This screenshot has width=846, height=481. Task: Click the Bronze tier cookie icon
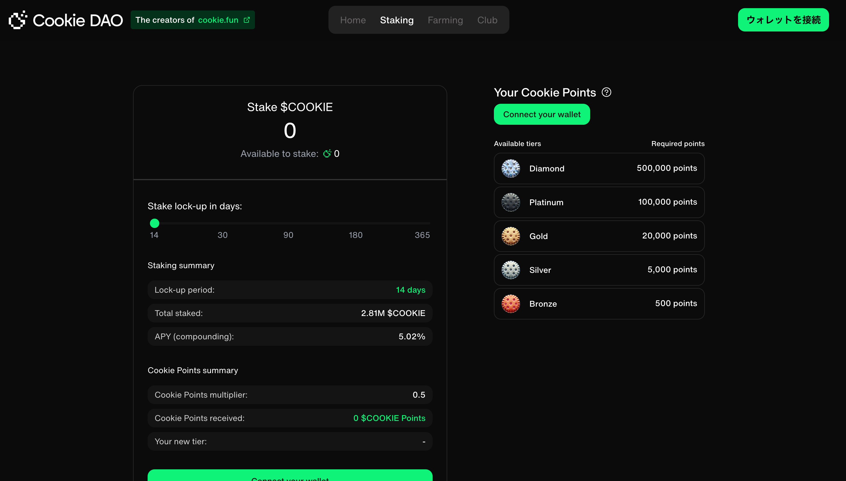pyautogui.click(x=510, y=303)
